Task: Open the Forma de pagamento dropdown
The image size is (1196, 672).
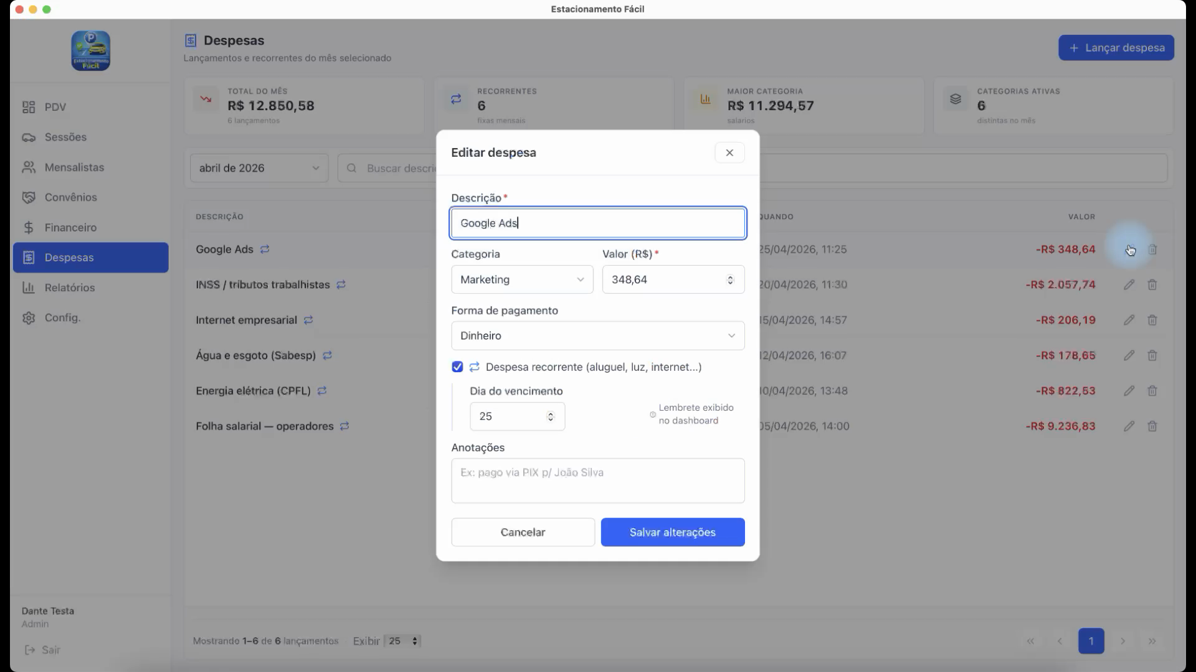Action: [x=597, y=335]
